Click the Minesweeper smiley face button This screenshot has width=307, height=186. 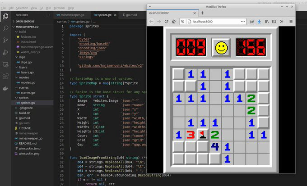click(x=221, y=47)
